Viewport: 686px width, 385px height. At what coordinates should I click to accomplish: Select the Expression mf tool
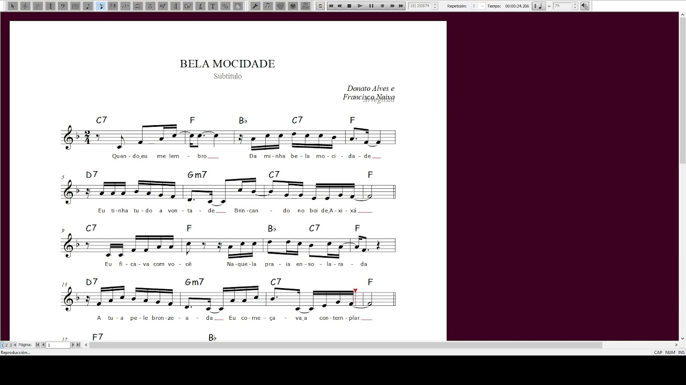click(163, 6)
